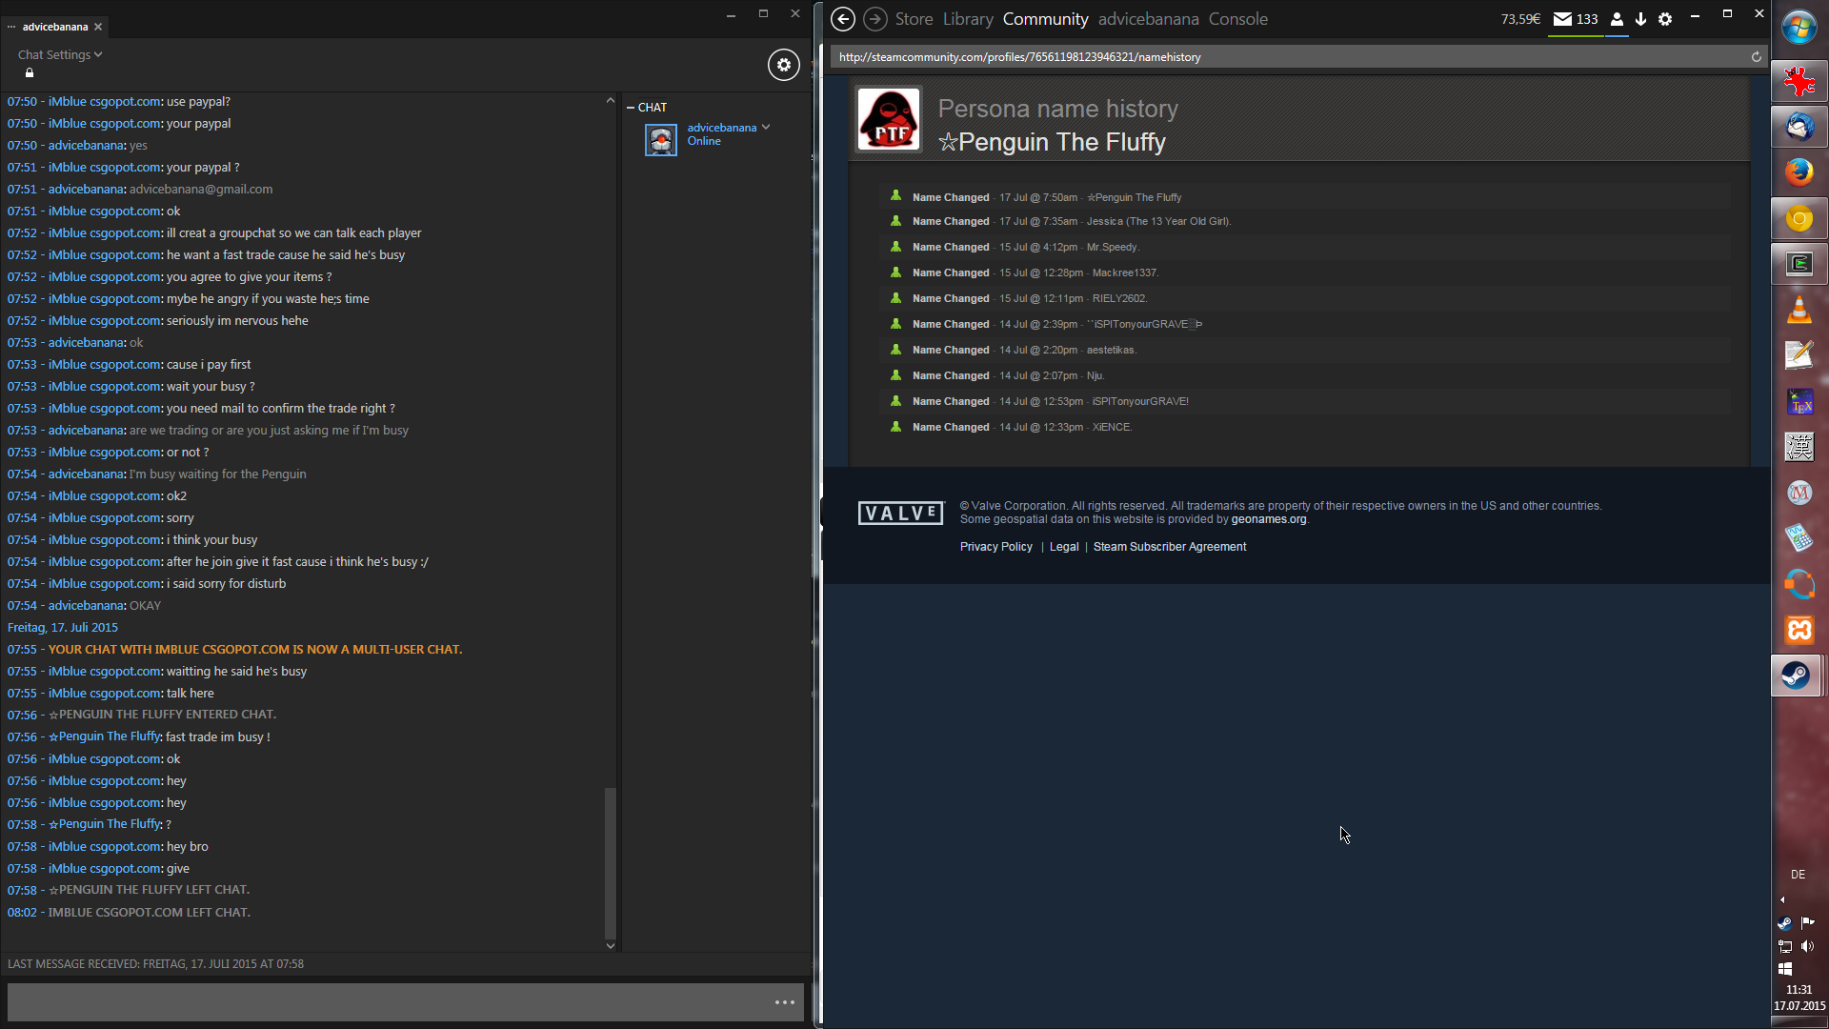Click the chat log scrollbar down arrow

611,946
